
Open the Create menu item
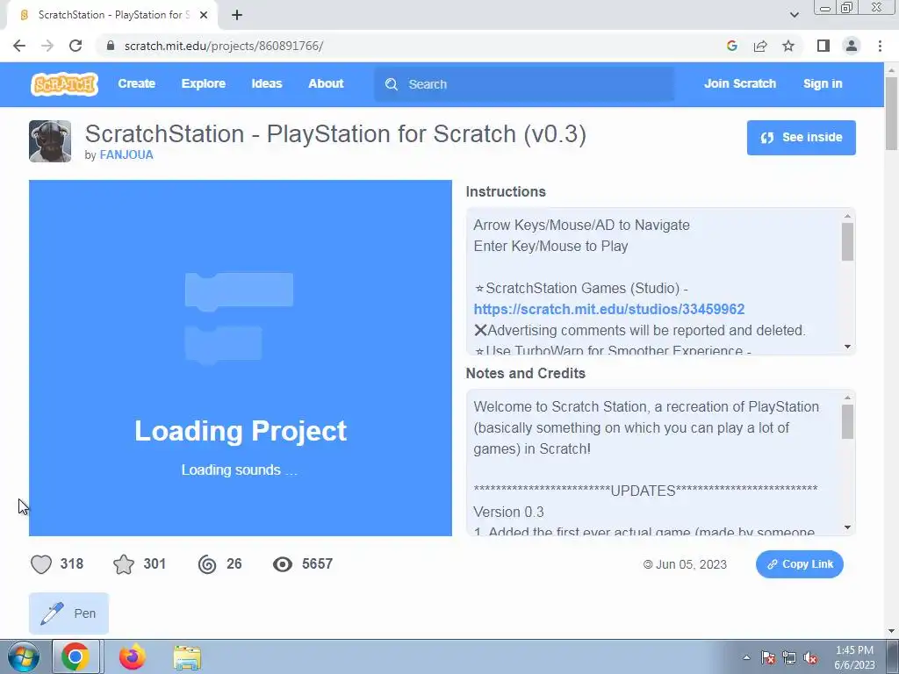[136, 83]
